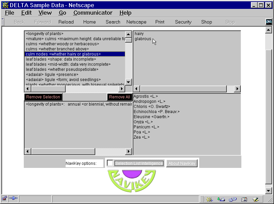
Task: Click the security lock icon in status bar
Action: pyautogui.click(x=4, y=199)
